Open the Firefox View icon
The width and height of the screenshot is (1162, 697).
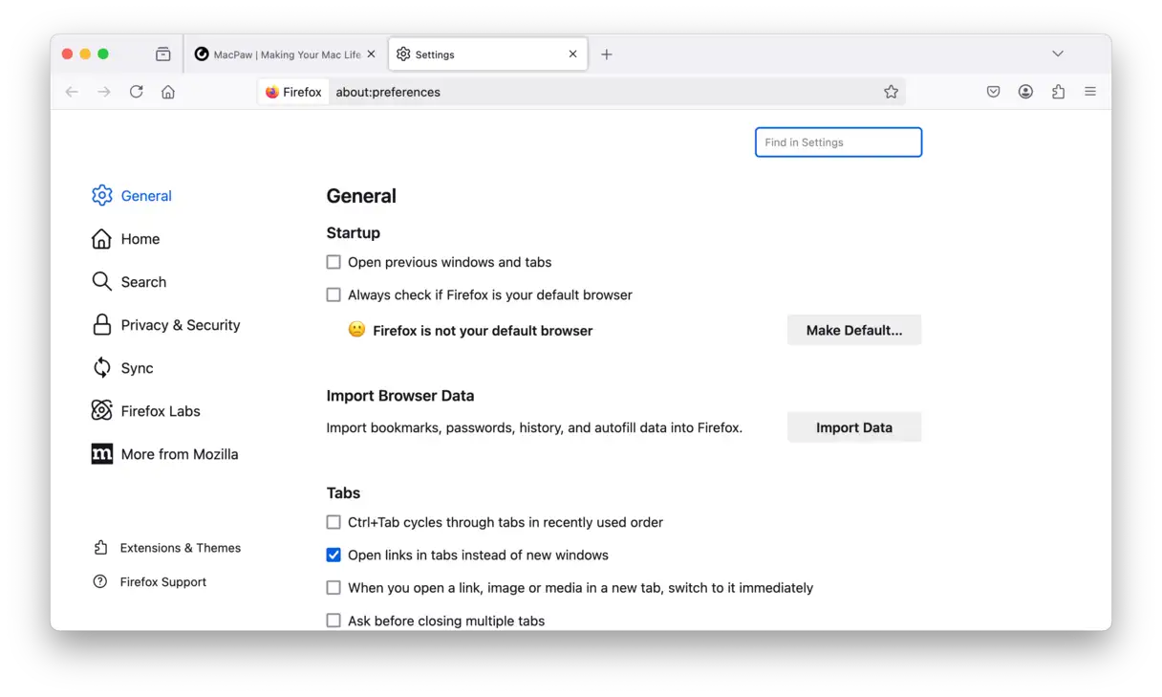point(163,54)
